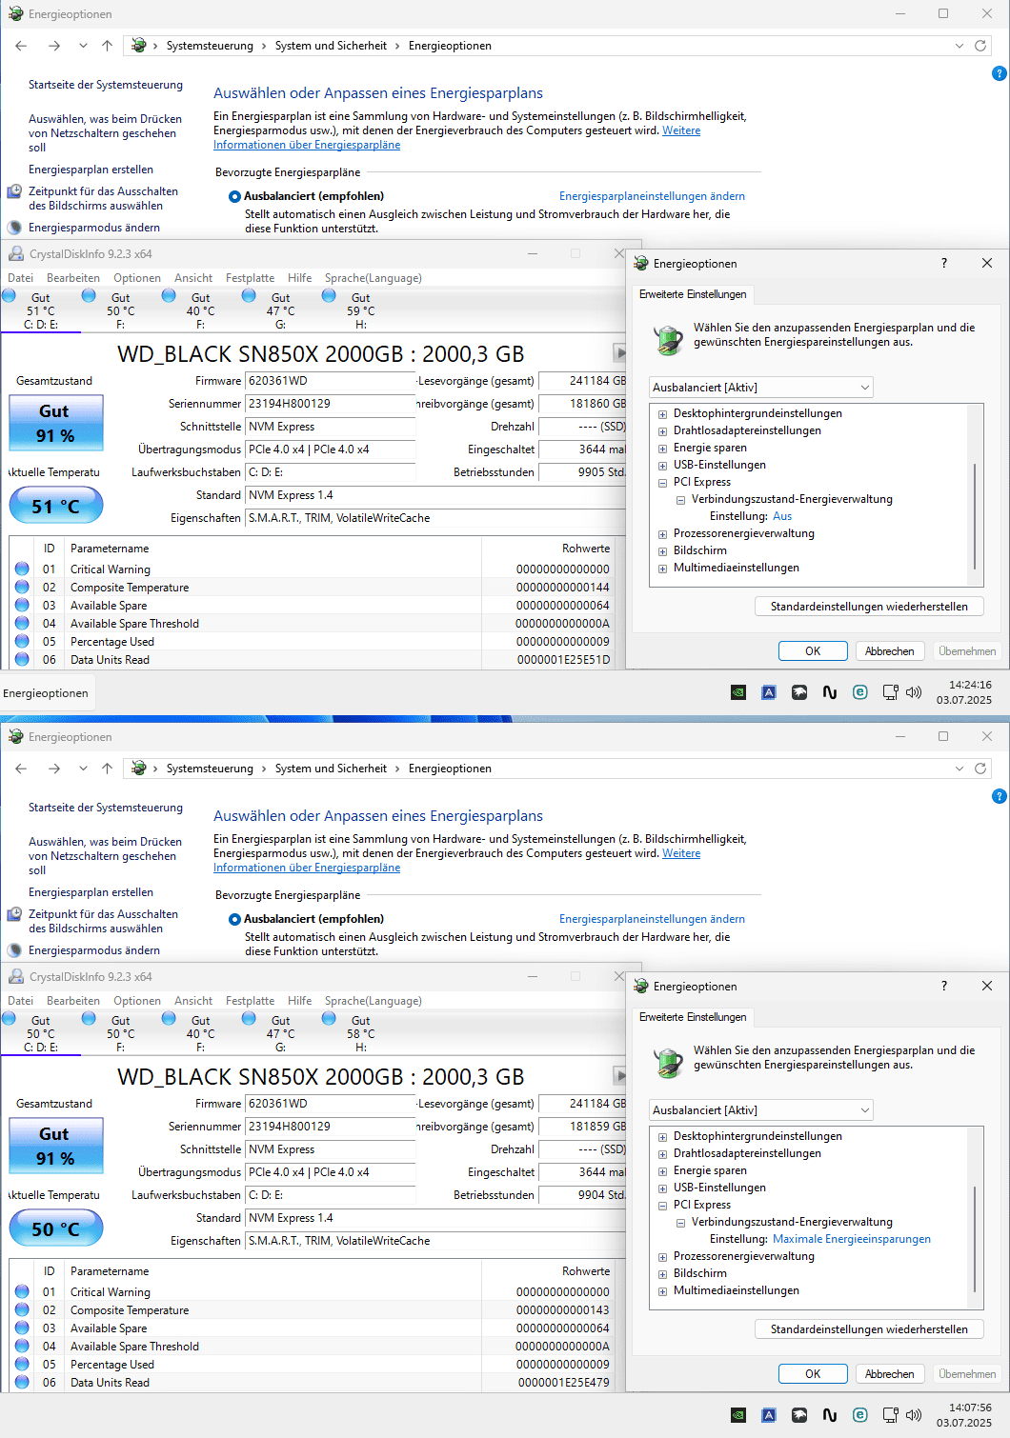Screen dimensions: 1010x1438
Task: Open 'Energiesparplaneinstellungen ändern' link in 14:07:56 capture
Action: (652, 919)
